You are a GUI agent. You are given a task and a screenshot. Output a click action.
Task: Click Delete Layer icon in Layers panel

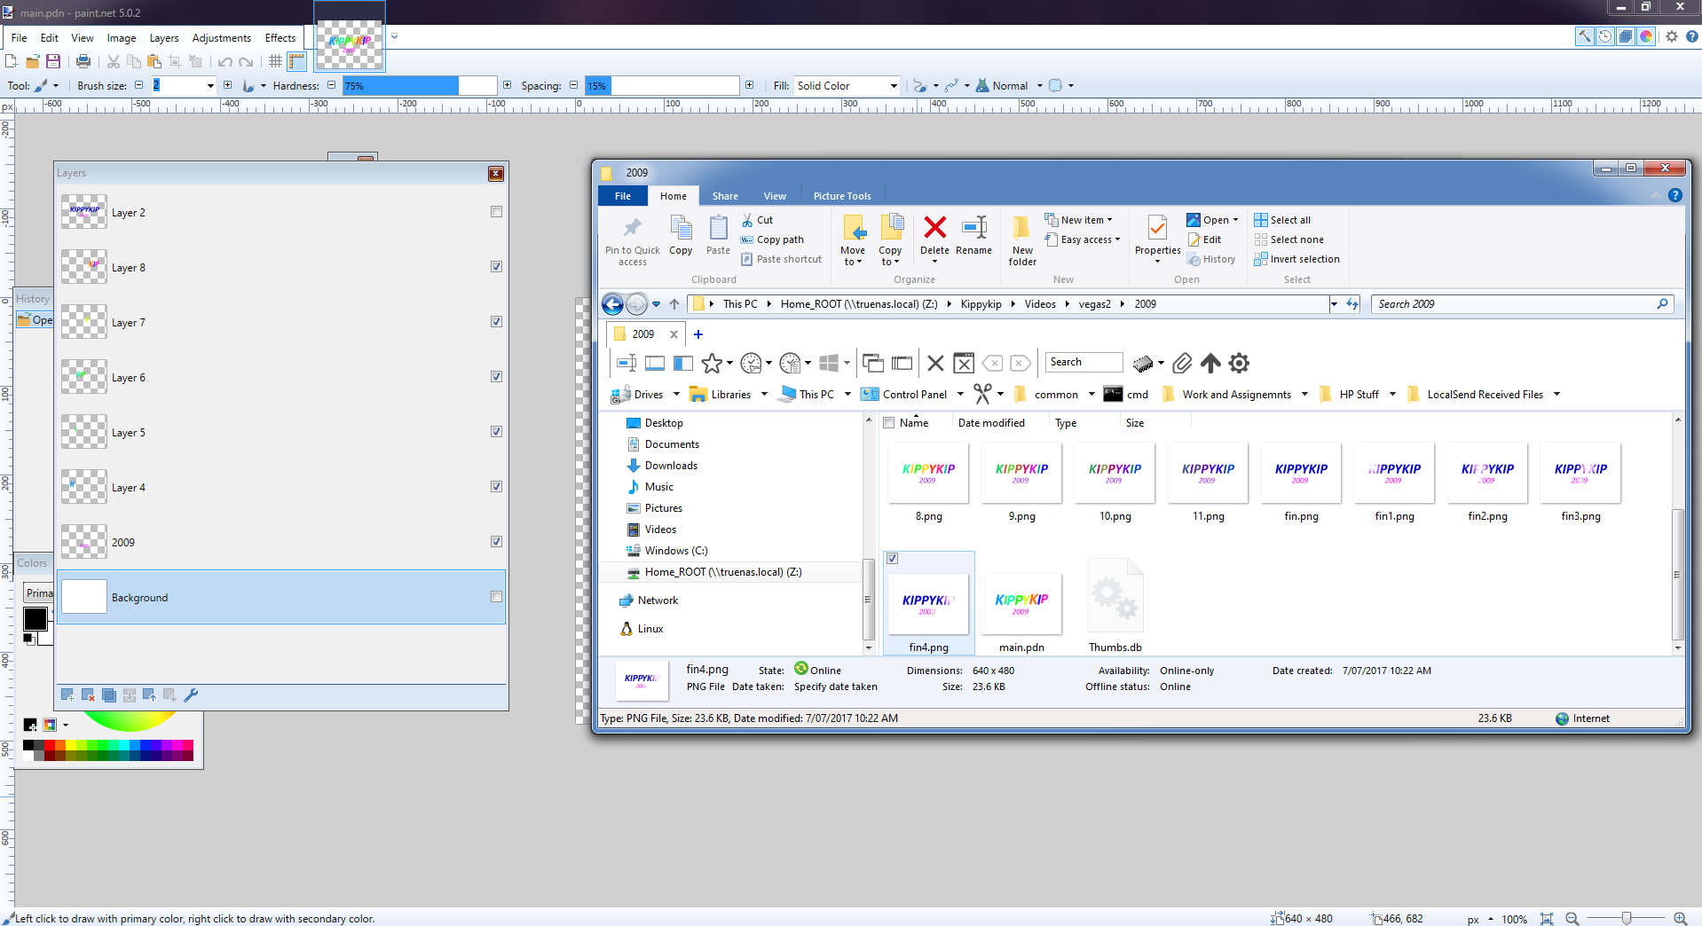point(88,695)
